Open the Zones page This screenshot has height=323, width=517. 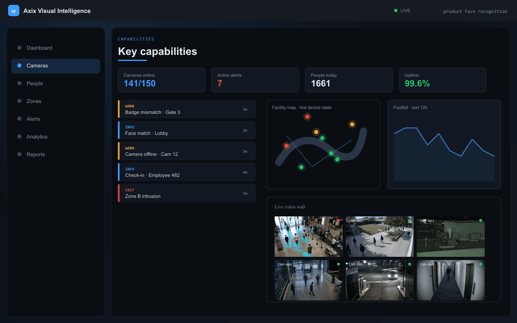click(x=56, y=101)
